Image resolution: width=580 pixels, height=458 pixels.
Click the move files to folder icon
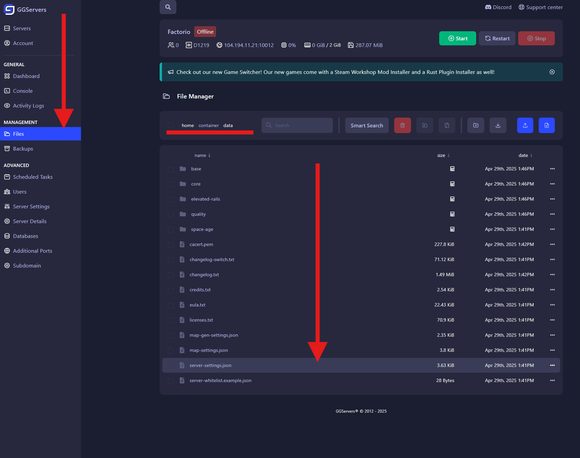(424, 125)
